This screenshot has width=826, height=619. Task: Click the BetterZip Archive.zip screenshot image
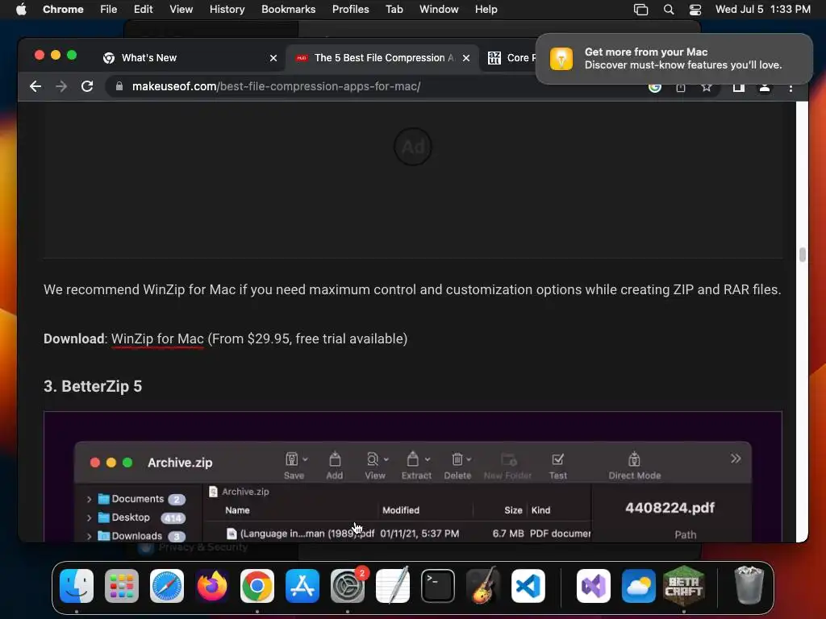413,477
